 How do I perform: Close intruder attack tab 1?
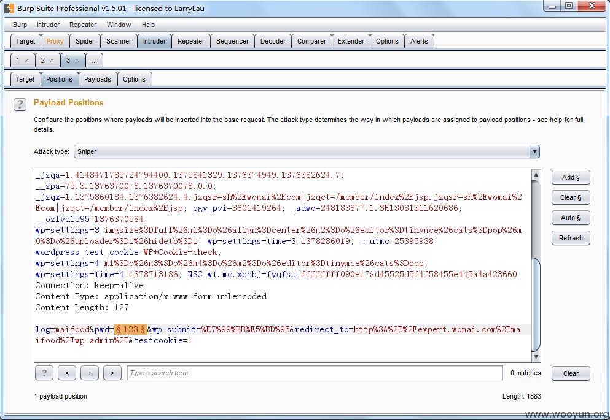27,60
